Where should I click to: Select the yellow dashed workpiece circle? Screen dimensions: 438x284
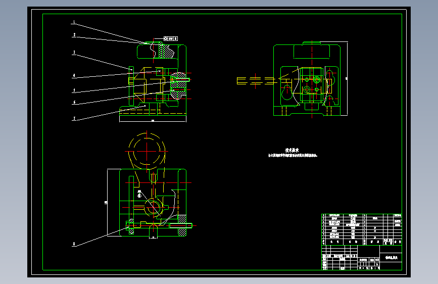147,151
